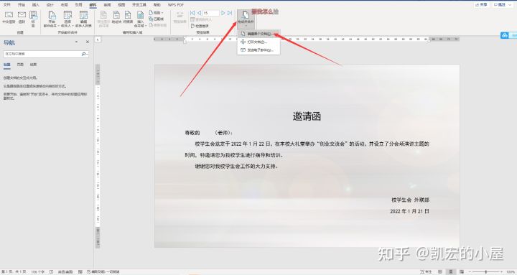This screenshot has width=517, height=275.
Task: Open the Insert (插入) tab
Action: click(x=36, y=4)
